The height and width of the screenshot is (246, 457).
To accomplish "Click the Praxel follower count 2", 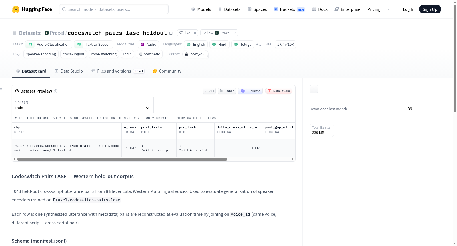I will click(x=235, y=33).
